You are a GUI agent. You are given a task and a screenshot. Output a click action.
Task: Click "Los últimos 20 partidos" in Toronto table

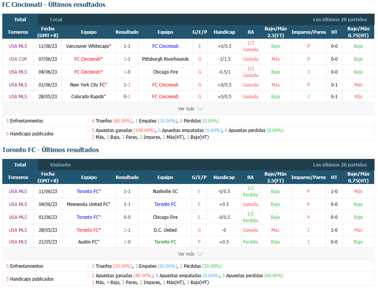pos(340,165)
